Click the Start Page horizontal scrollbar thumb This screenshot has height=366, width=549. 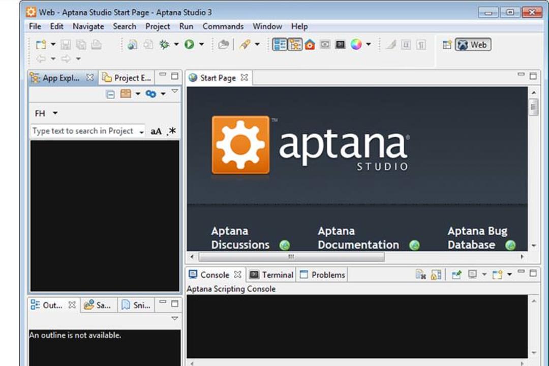(x=291, y=257)
